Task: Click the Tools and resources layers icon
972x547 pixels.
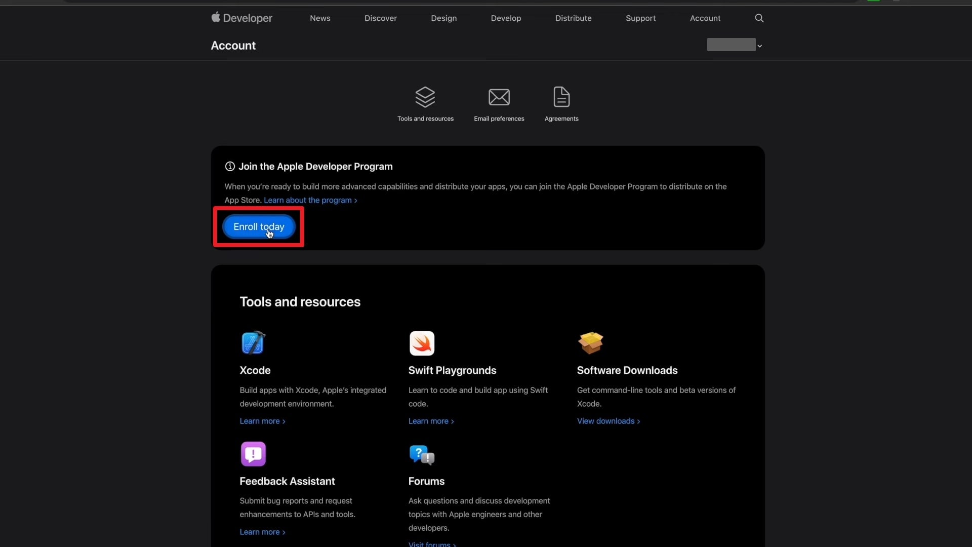Action: (x=425, y=97)
